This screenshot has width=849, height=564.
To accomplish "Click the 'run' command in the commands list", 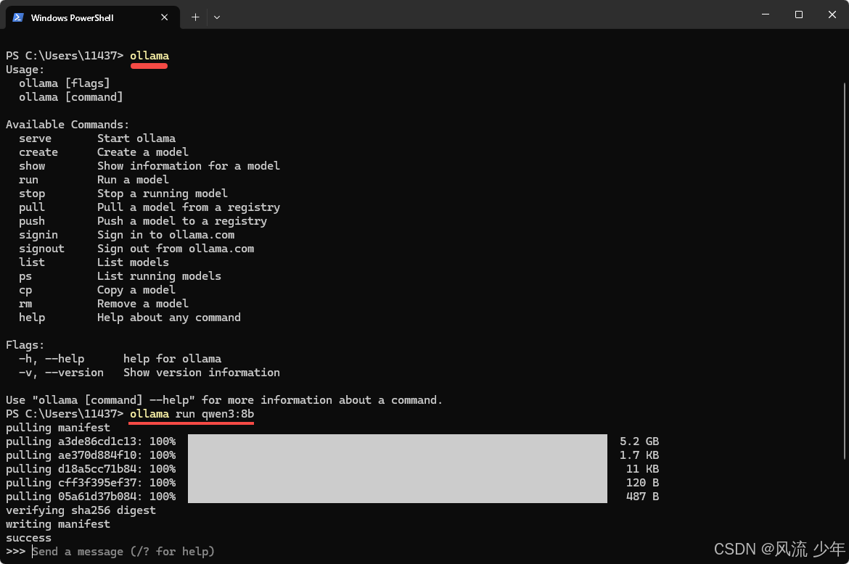I will [x=29, y=180].
